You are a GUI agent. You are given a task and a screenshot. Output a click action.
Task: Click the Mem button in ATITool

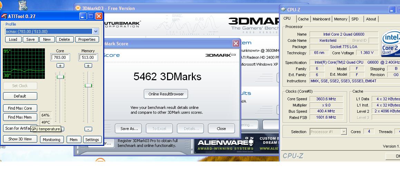[x=74, y=139]
